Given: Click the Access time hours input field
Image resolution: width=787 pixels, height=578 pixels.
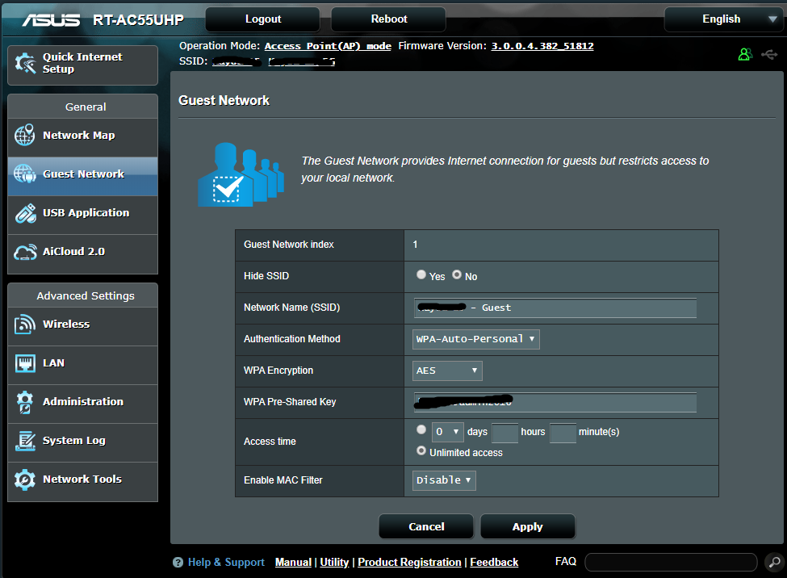Looking at the screenshot, I should coord(505,433).
